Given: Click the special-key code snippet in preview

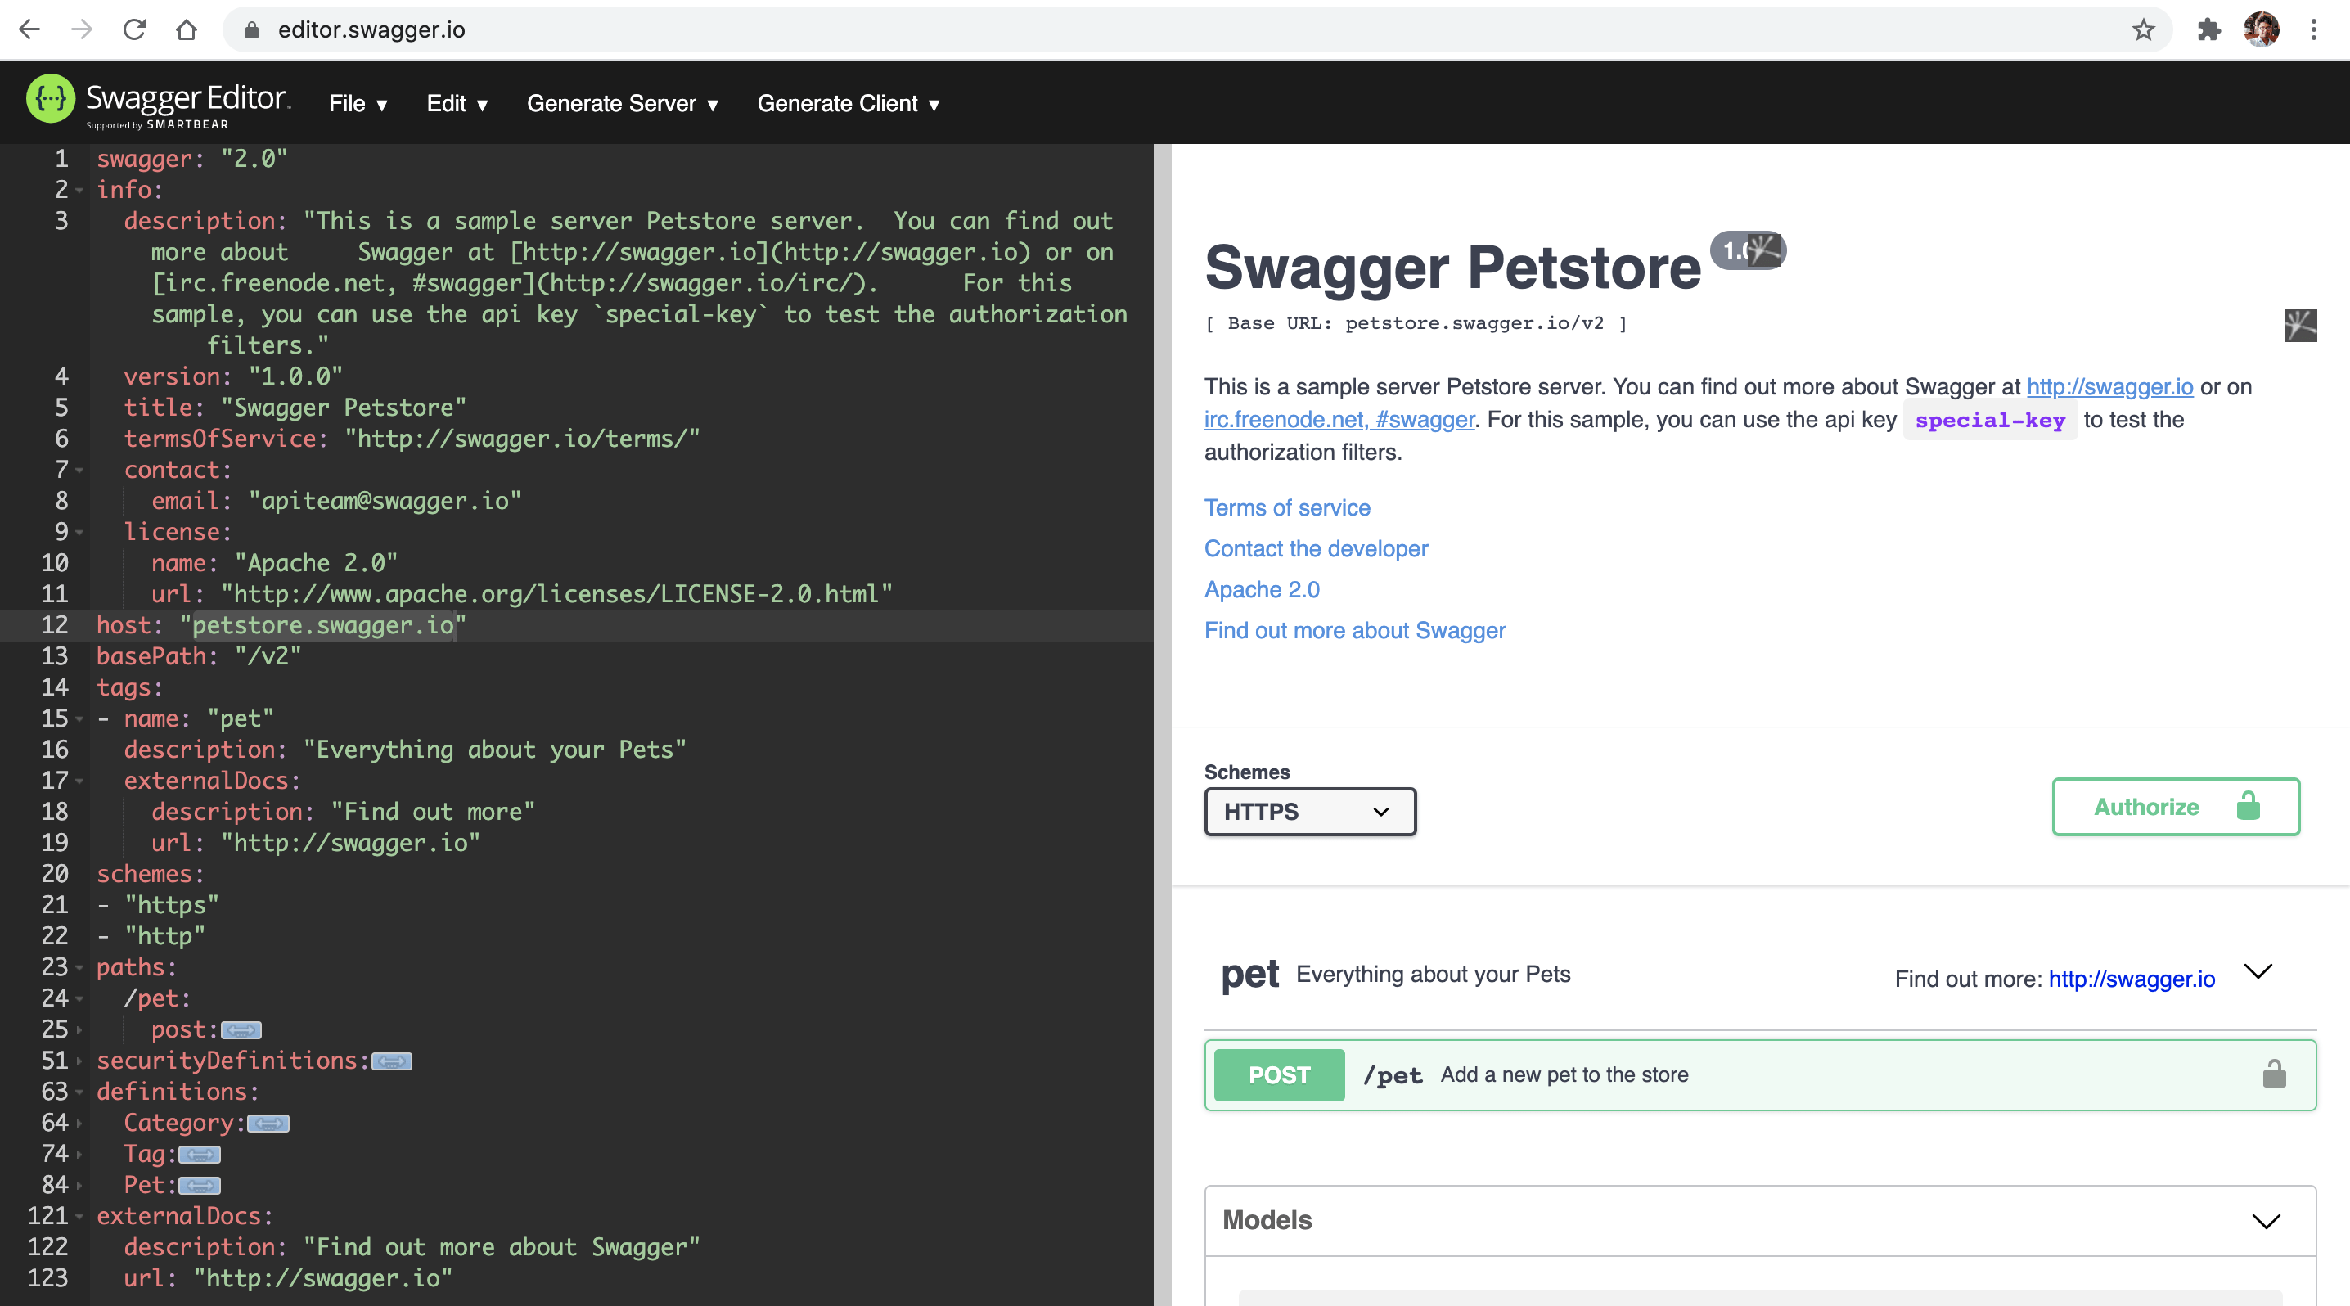Looking at the screenshot, I should tap(1990, 421).
